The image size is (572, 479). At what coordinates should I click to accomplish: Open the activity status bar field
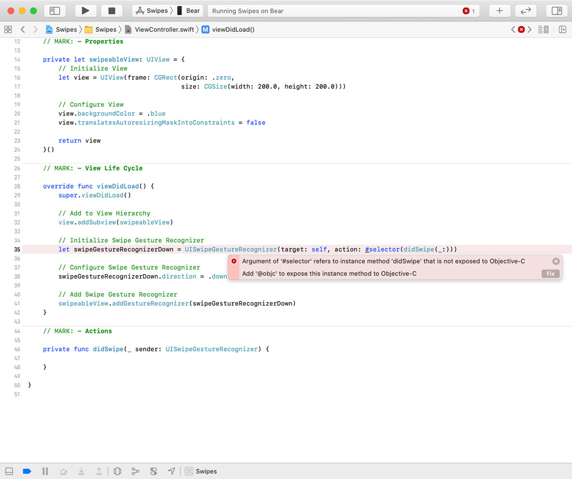click(x=344, y=11)
